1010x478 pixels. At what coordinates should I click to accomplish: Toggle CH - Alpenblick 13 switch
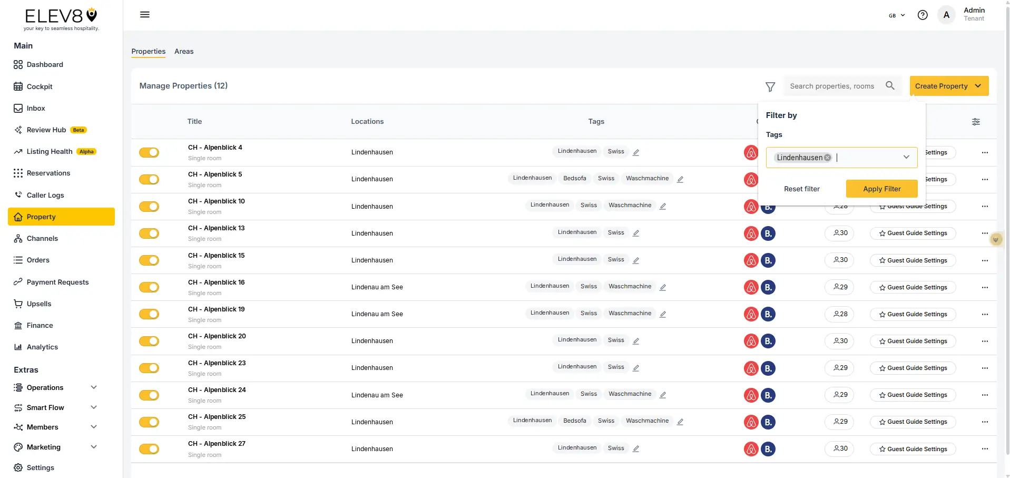click(x=149, y=233)
